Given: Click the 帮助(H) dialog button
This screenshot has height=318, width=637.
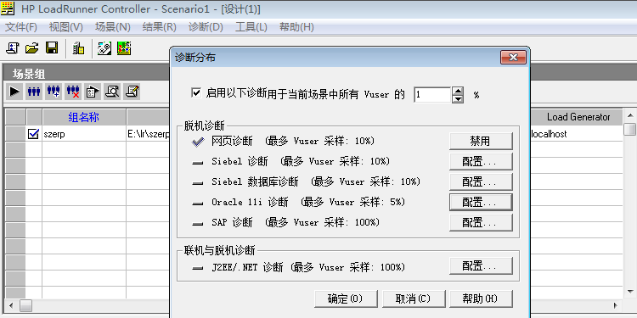Looking at the screenshot, I should click(x=481, y=299).
